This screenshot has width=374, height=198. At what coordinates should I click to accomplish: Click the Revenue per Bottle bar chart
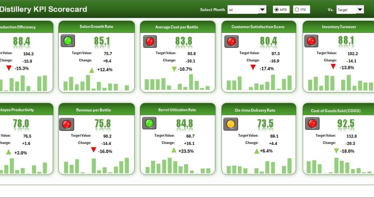(96, 166)
